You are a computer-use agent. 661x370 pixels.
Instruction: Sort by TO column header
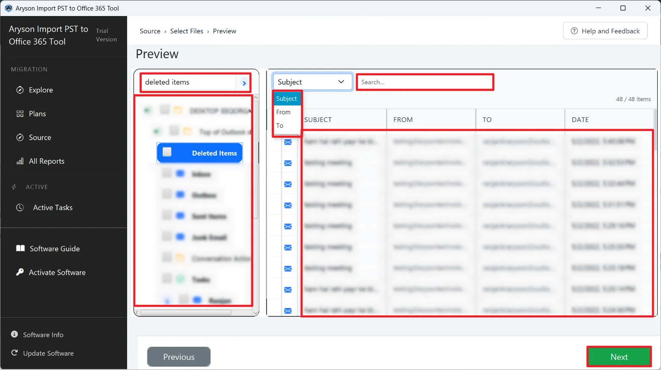click(x=520, y=119)
